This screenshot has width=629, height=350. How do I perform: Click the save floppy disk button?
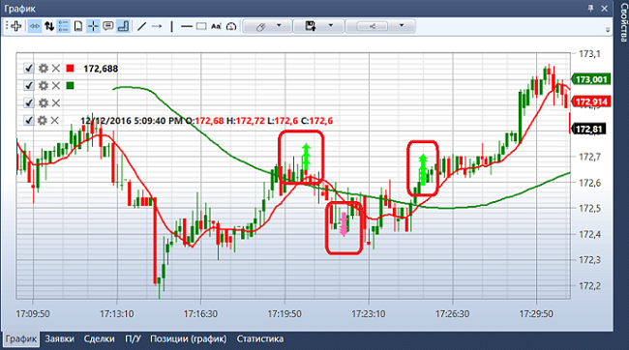coord(310,26)
